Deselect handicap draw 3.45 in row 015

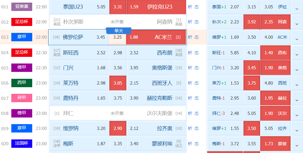pyautogui.click(x=252, y=68)
